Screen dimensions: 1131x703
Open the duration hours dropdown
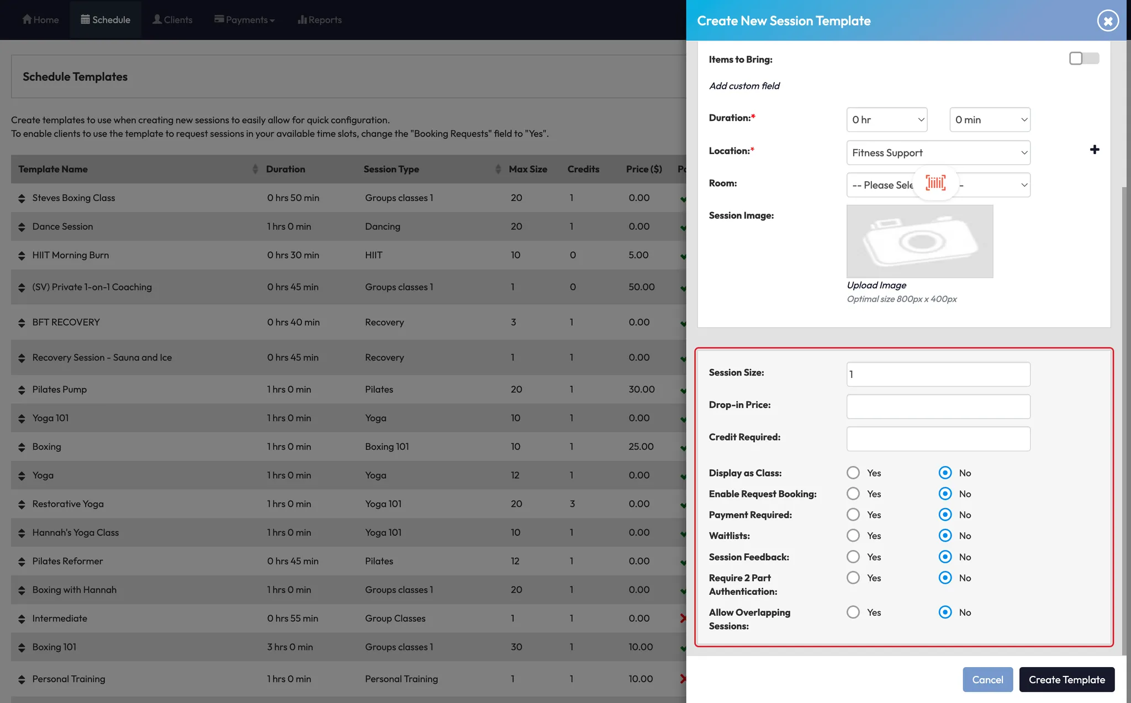click(886, 120)
